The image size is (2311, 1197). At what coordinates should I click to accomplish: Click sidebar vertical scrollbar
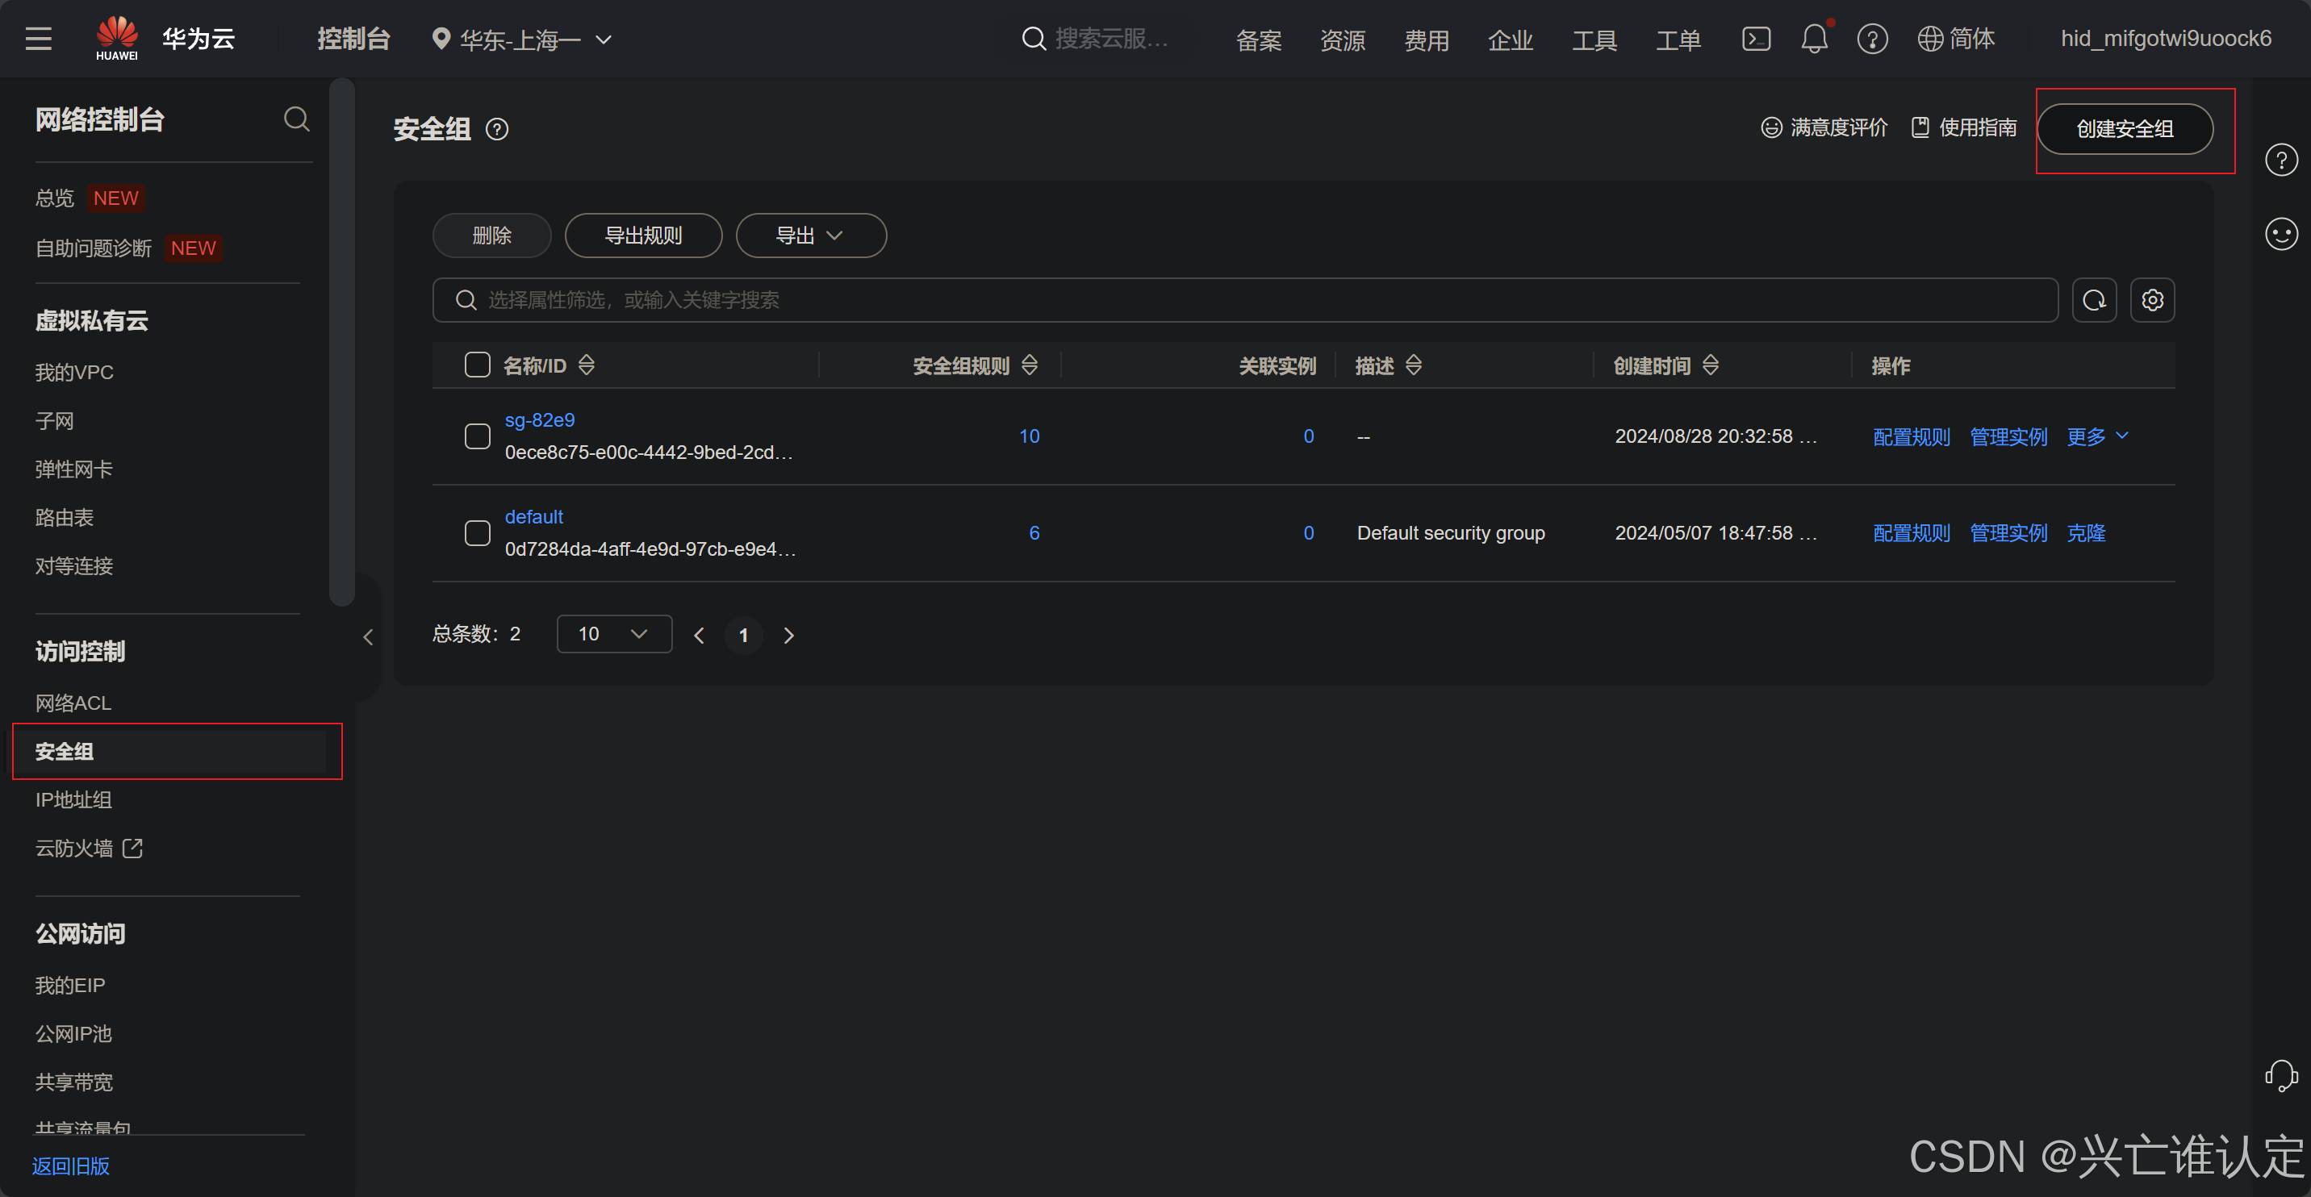pyautogui.click(x=341, y=343)
